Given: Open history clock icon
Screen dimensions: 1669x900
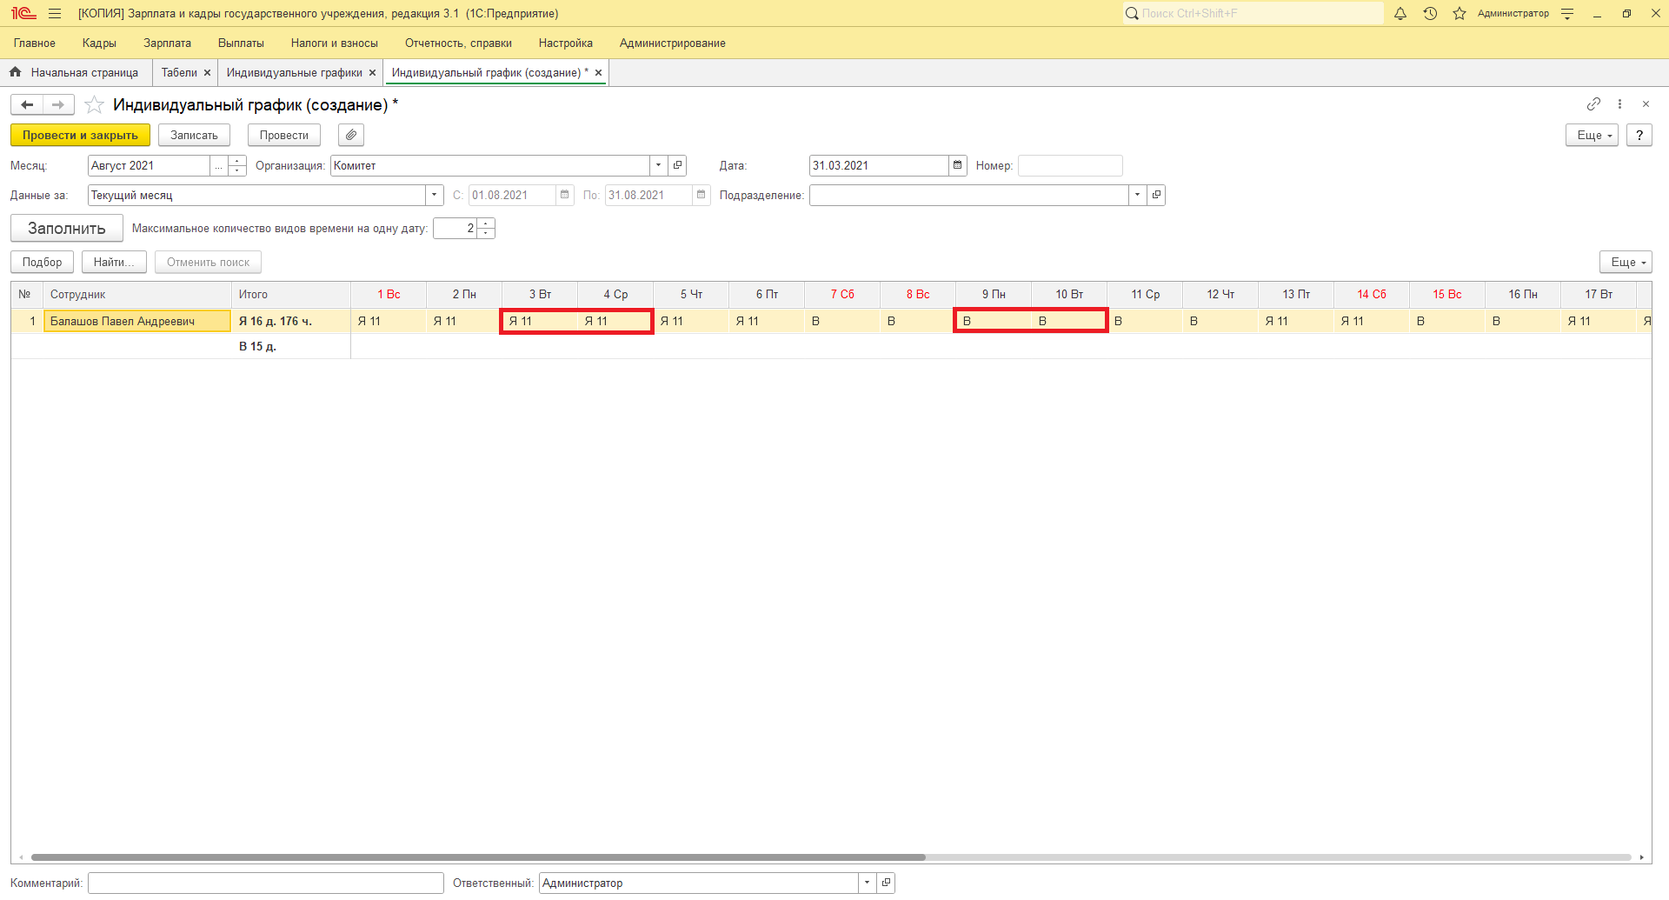Looking at the screenshot, I should click(x=1430, y=13).
